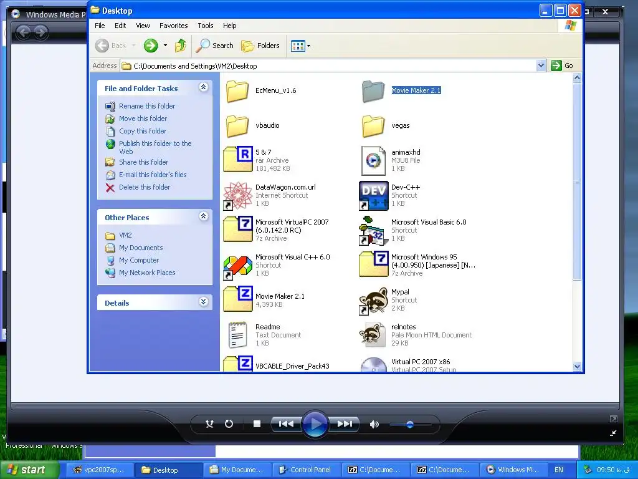Expand the Details panel
638x479 pixels.
point(204,302)
